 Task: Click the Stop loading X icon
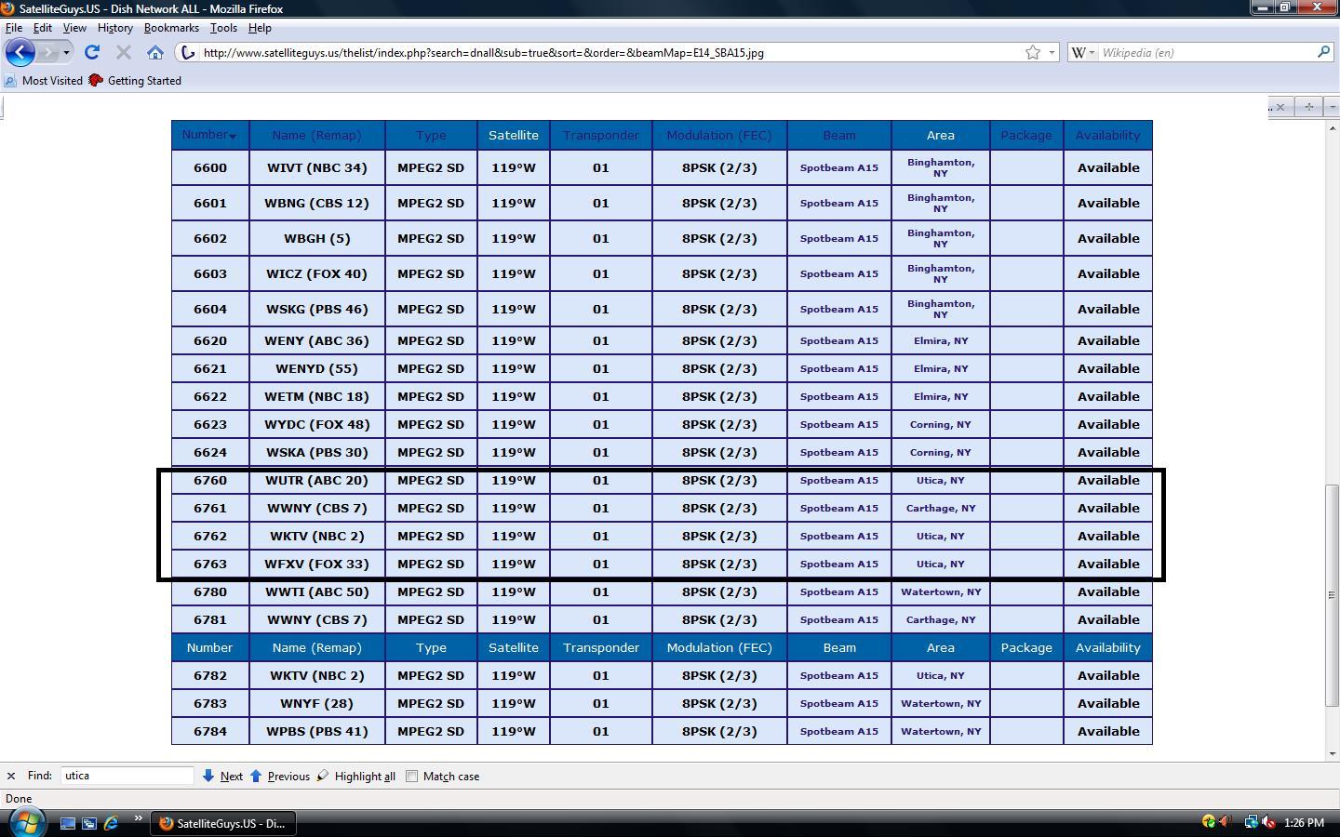click(x=123, y=52)
